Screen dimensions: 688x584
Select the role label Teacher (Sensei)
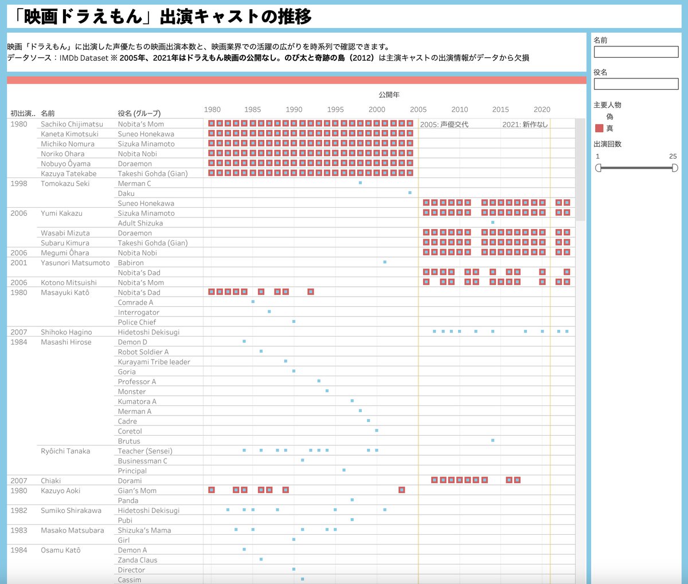click(145, 451)
